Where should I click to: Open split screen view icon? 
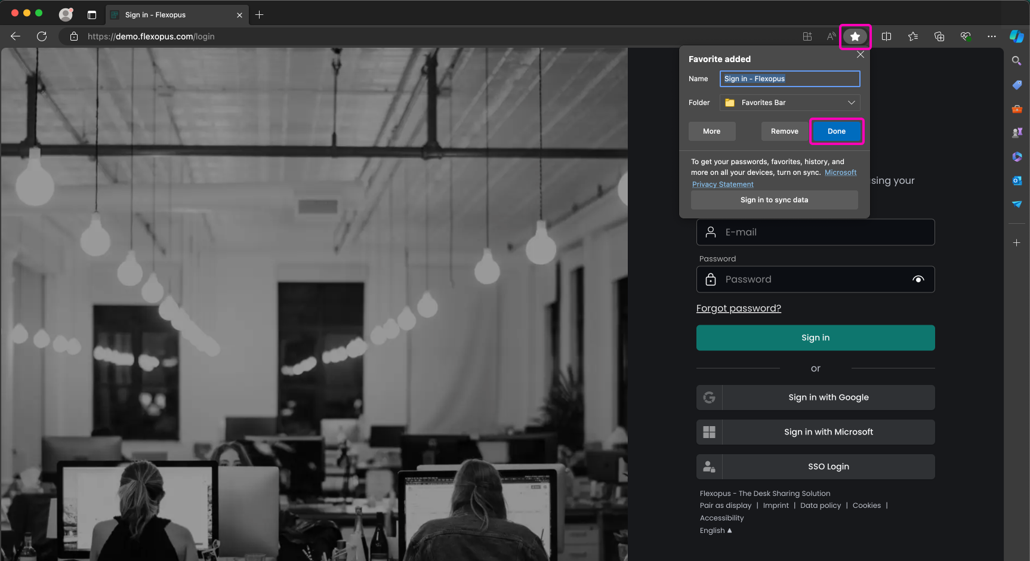coord(886,36)
